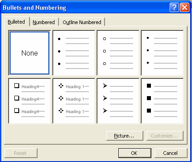Click the Customize button
The width and height of the screenshot is (192, 162).
click(x=165, y=136)
